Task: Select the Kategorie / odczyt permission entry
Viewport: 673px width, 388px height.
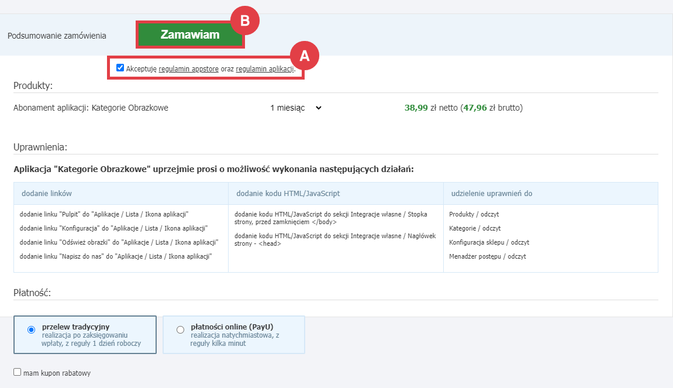Action: 475,228
